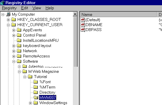This screenshot has height=105, width=162.
Task: Select the DBNAME value name
Action: (94, 25)
